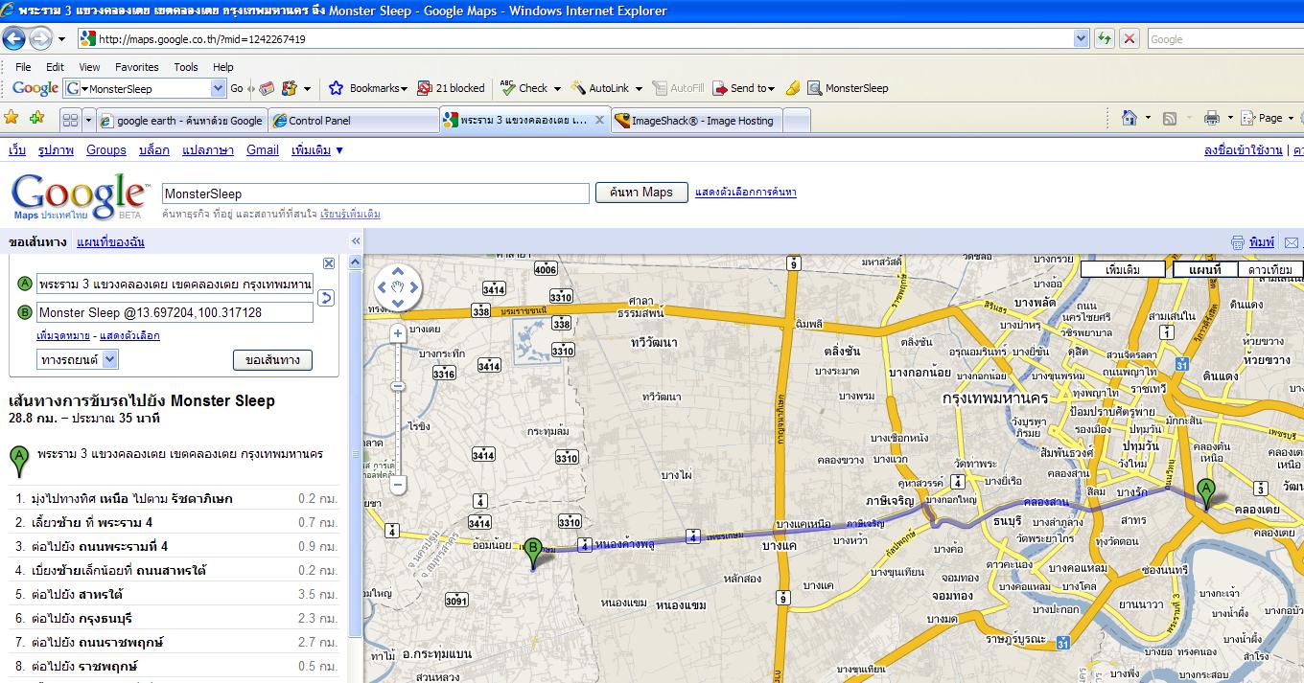The image size is (1304, 683).
Task: Click the Print icon in command bar
Action: [x=1212, y=118]
